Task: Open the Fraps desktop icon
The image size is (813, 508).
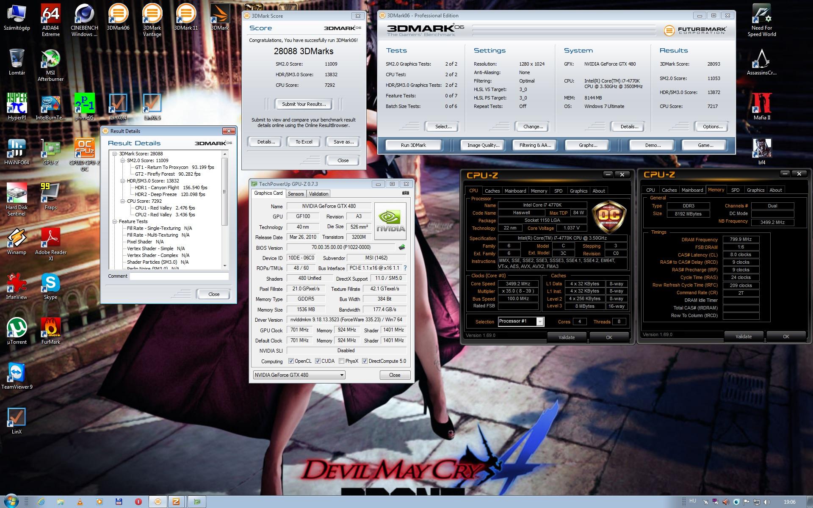Action: 50,196
